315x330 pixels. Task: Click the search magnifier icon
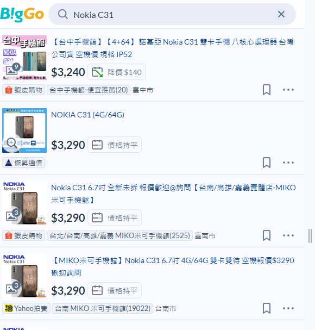point(62,15)
